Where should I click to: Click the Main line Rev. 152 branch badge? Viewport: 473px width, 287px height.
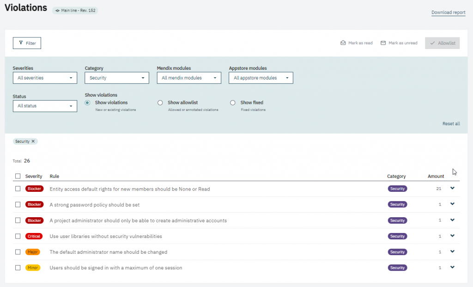pos(75,10)
